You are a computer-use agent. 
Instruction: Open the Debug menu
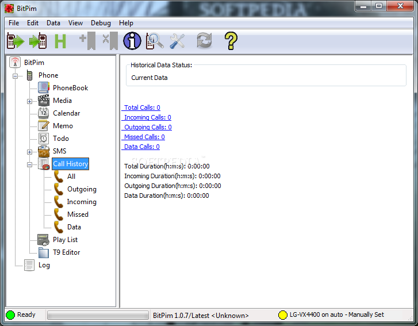(101, 23)
